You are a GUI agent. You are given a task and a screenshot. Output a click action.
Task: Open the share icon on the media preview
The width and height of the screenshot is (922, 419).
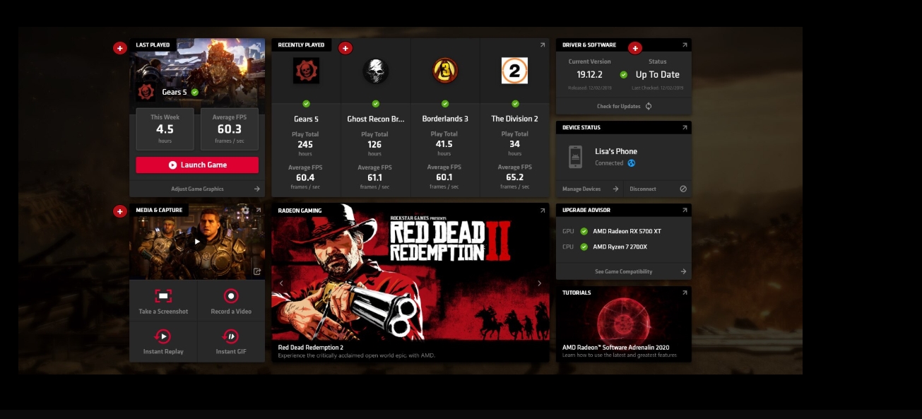tap(257, 271)
